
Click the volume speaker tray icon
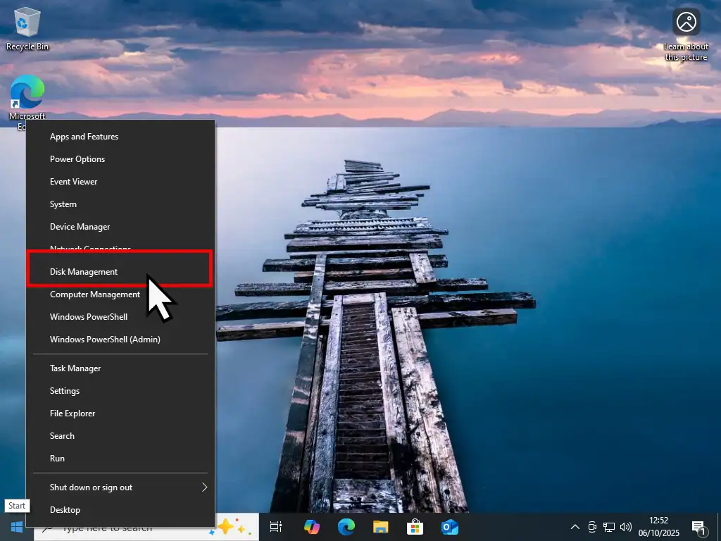625,527
